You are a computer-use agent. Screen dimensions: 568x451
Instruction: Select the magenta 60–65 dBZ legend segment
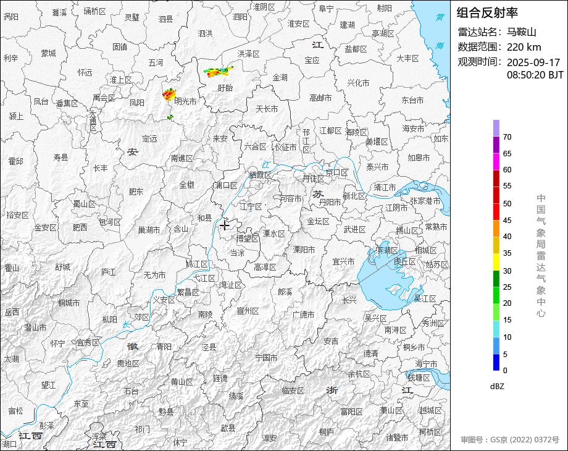tap(496, 162)
